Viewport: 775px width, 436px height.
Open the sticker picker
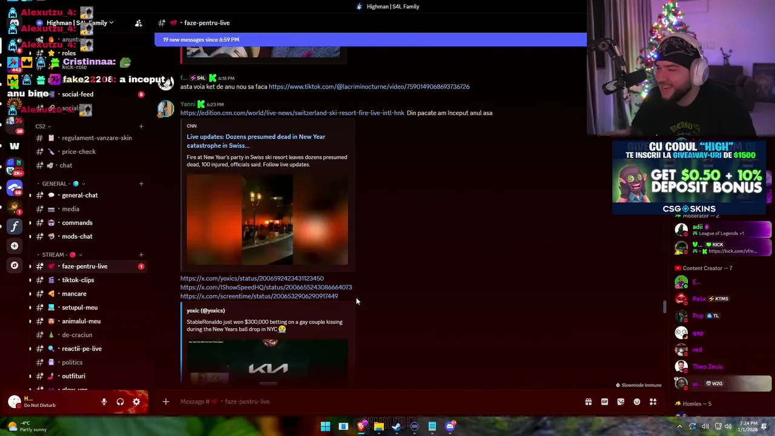(x=621, y=401)
